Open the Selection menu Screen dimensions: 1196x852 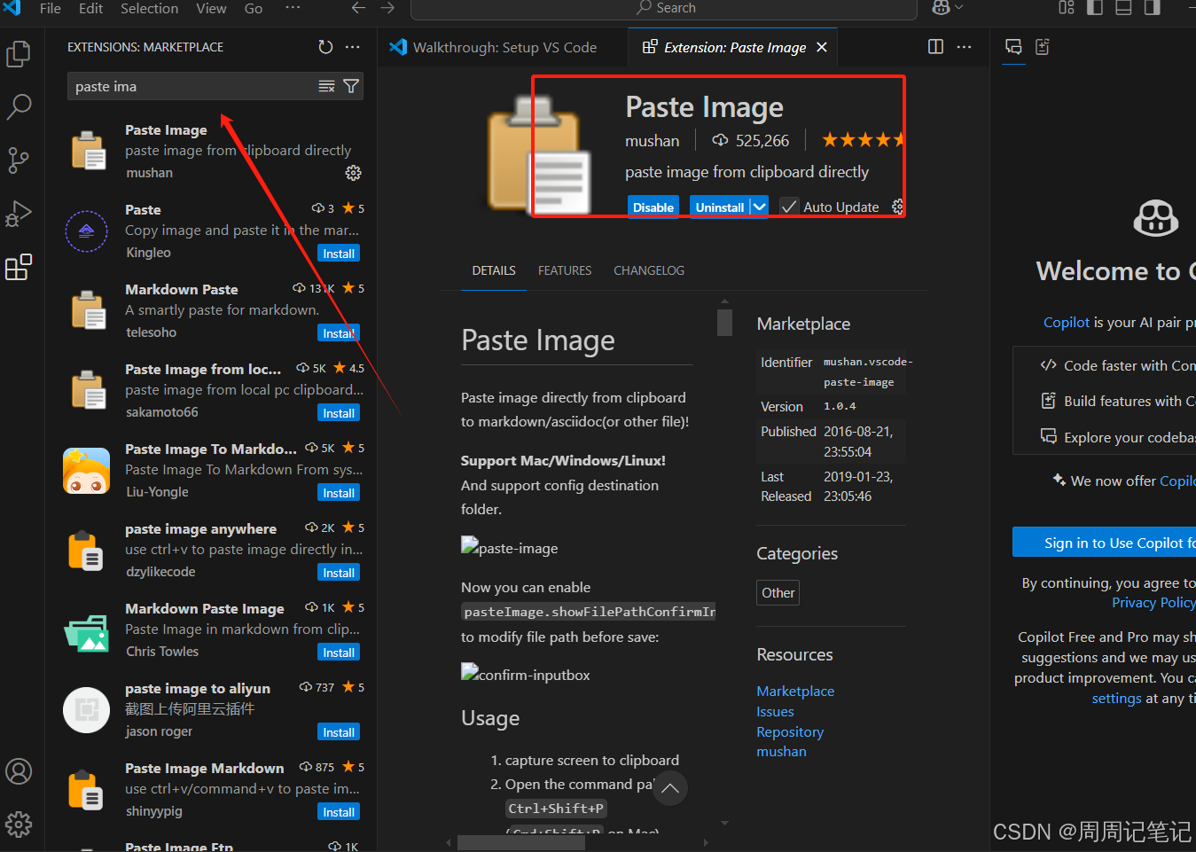tap(149, 8)
